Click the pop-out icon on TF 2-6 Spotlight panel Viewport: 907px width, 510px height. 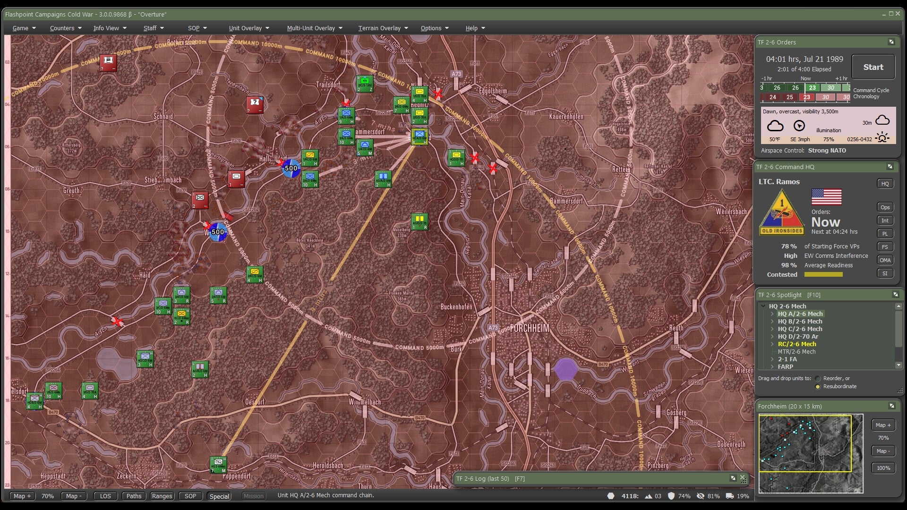click(x=896, y=295)
